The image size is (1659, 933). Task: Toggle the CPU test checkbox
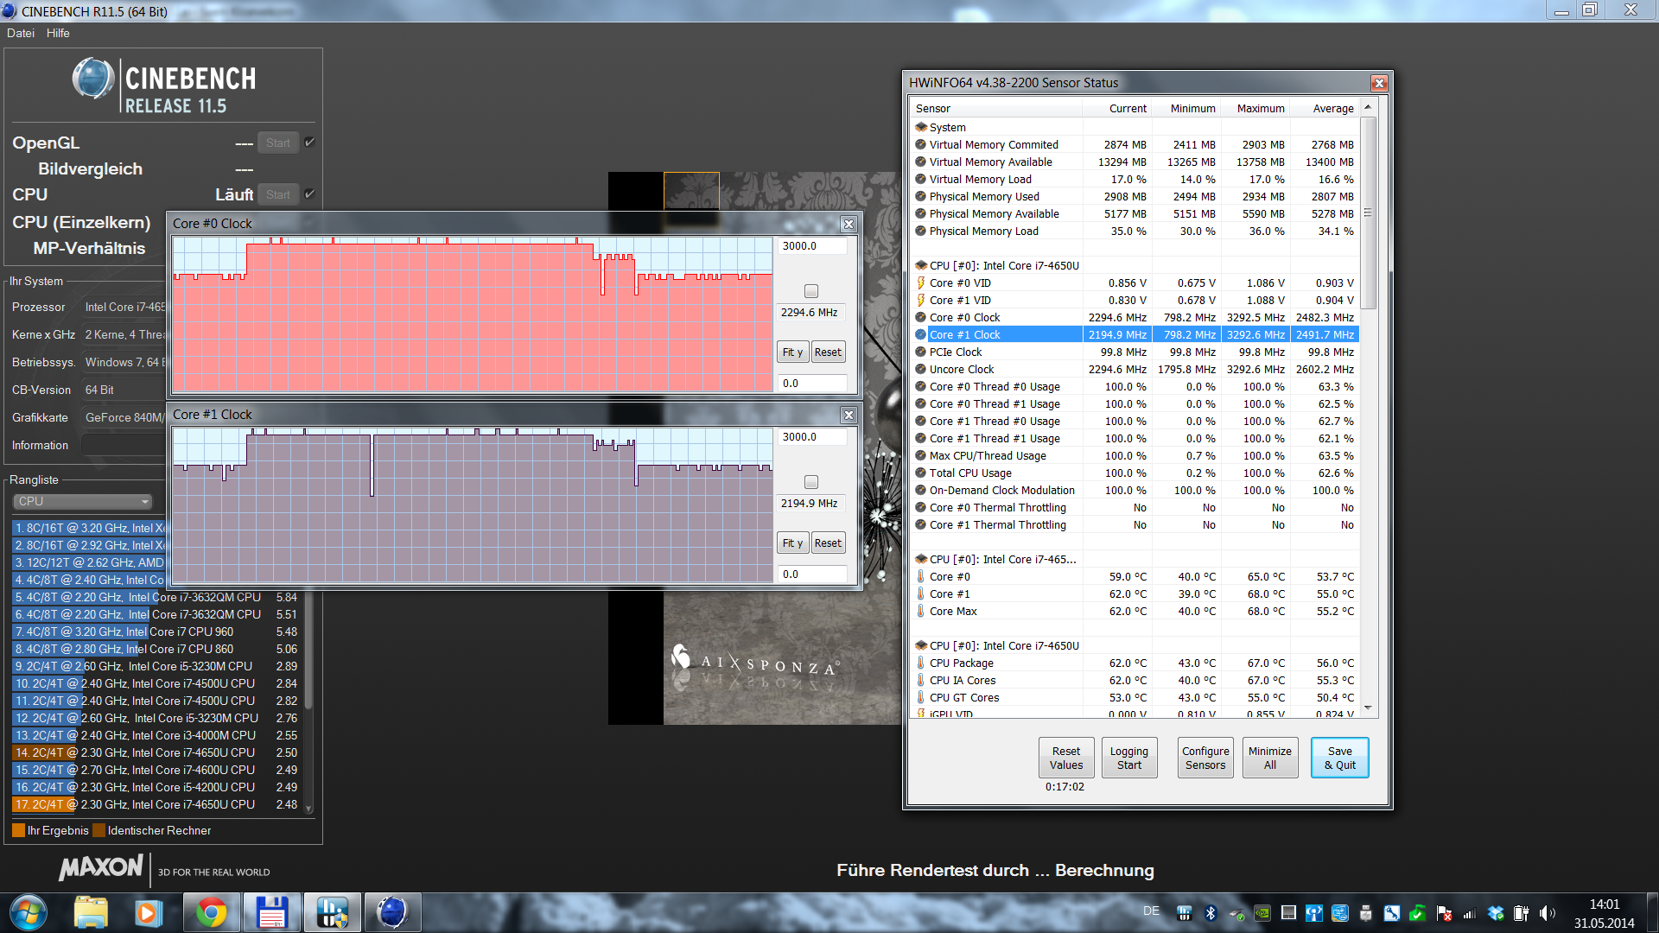(x=309, y=194)
